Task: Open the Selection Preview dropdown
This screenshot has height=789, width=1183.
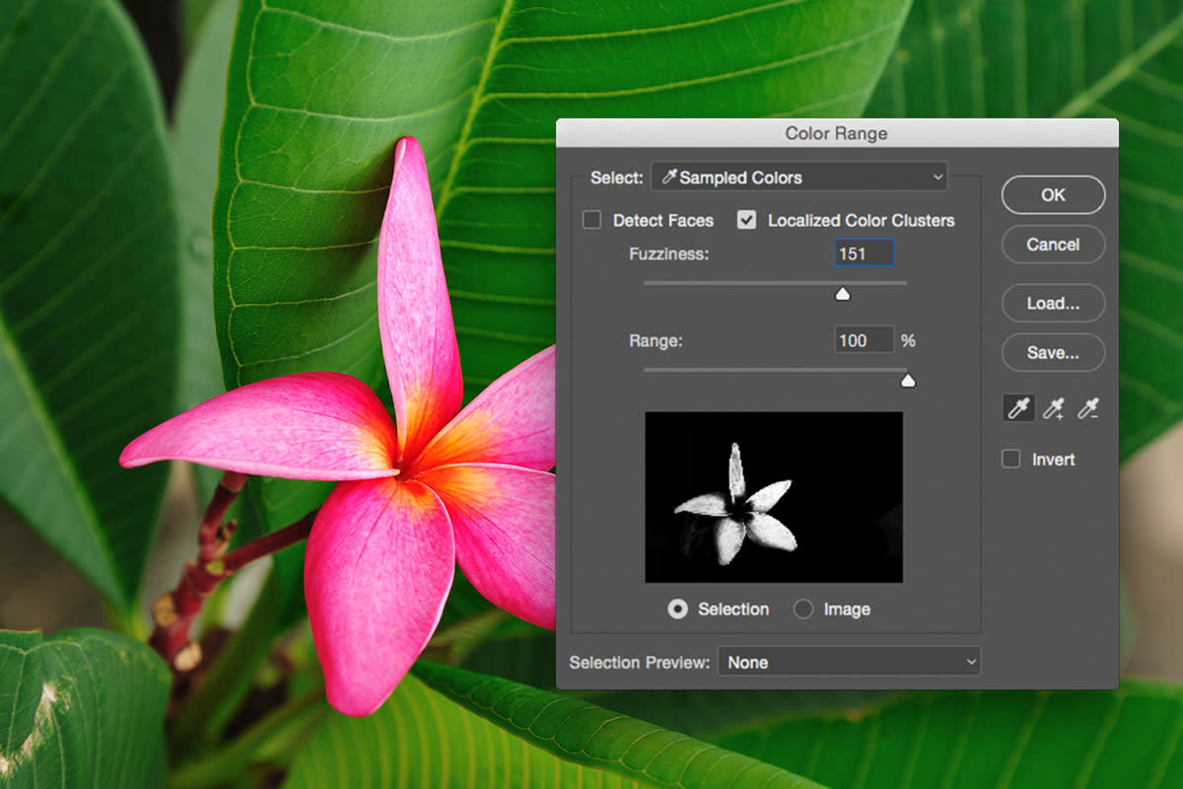Action: tap(849, 662)
